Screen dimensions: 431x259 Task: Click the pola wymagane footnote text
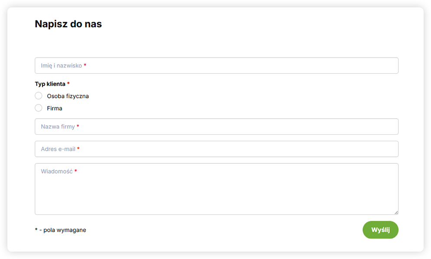pos(65,230)
